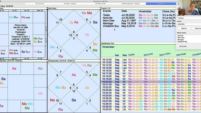
Task: Click 'Mo Su' in the Navamsha chart
Action: click(x=61, y=88)
